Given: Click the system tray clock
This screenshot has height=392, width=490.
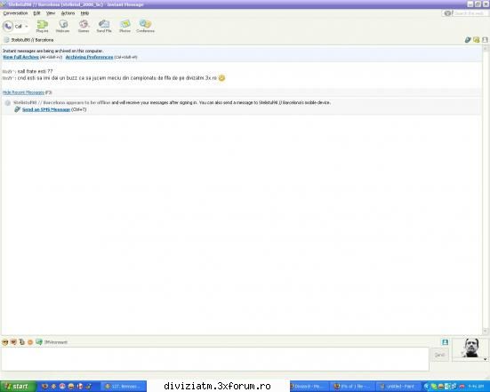Looking at the screenshot, I should pyautogui.click(x=476, y=387).
